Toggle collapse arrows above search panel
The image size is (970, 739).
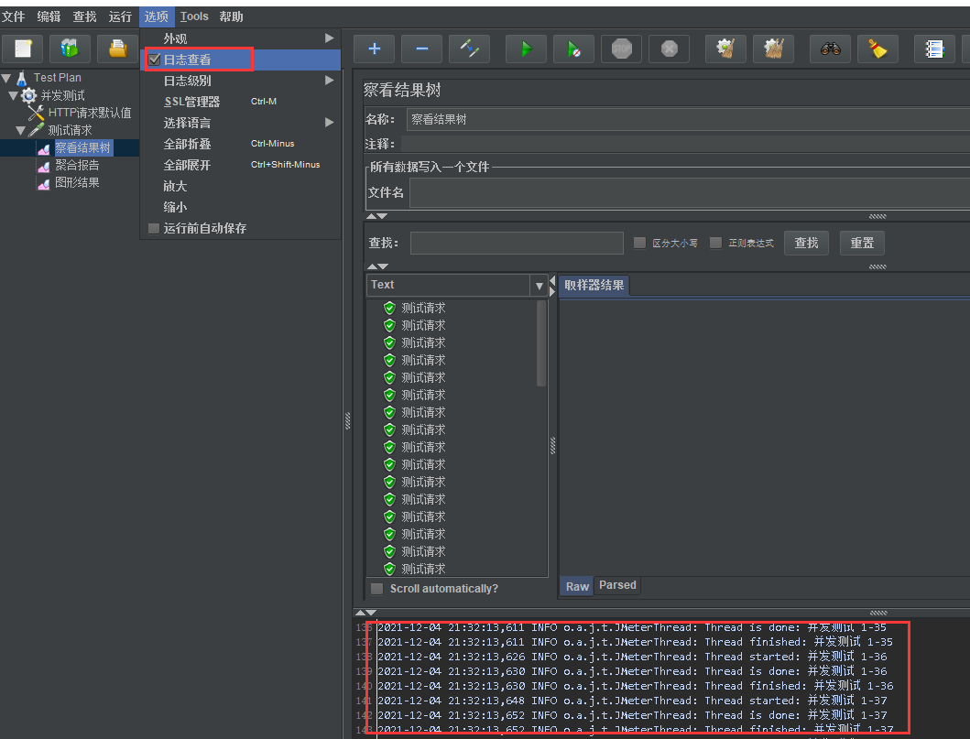click(376, 216)
